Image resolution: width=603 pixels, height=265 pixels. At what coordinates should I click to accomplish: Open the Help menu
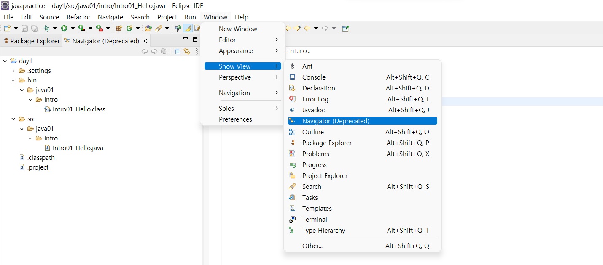pyautogui.click(x=242, y=17)
